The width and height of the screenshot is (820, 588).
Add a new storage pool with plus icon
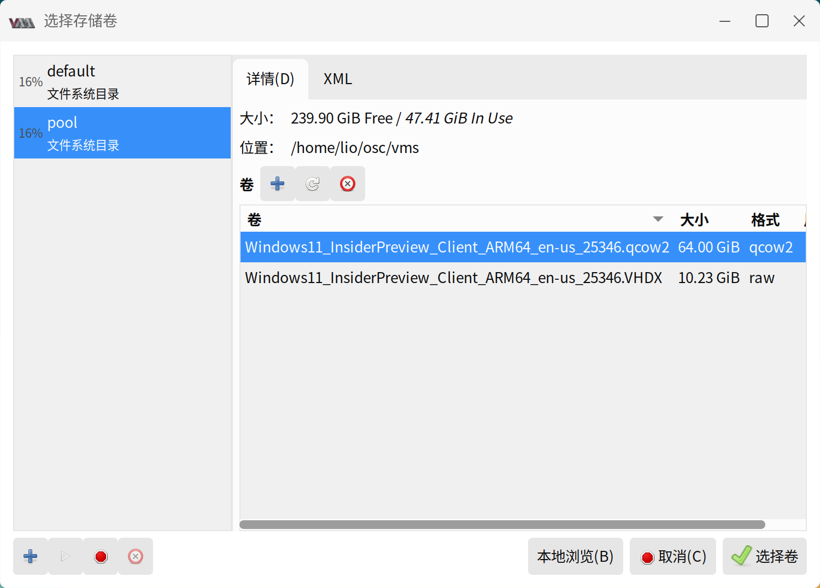coord(31,556)
